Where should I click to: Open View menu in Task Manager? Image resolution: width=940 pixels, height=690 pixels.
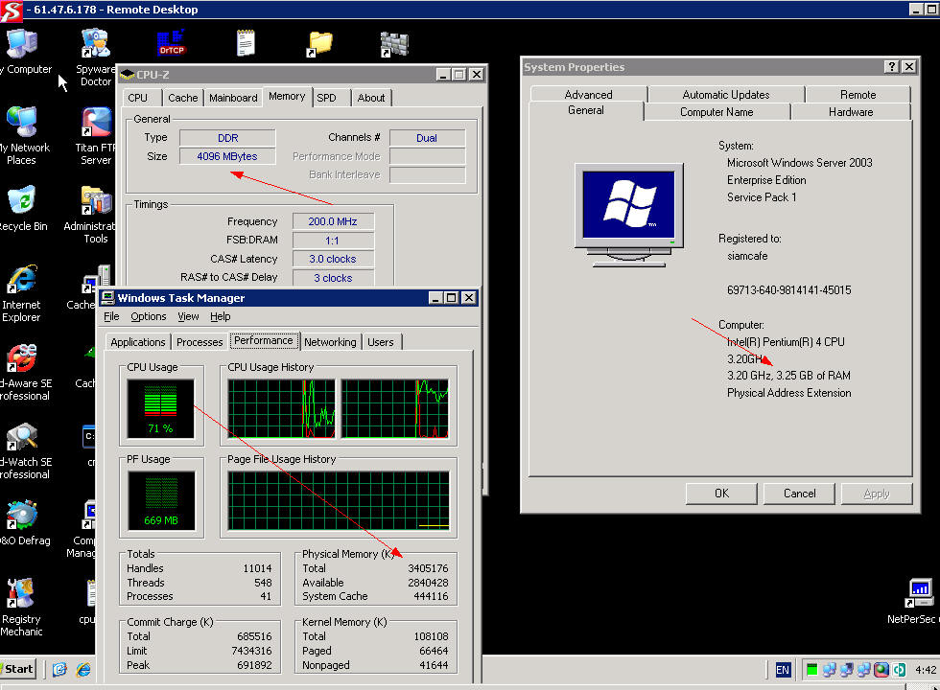(188, 316)
